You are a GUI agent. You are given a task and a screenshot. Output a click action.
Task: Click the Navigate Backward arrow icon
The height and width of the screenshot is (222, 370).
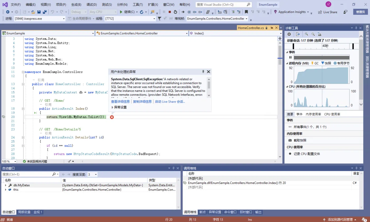pos(8,12)
